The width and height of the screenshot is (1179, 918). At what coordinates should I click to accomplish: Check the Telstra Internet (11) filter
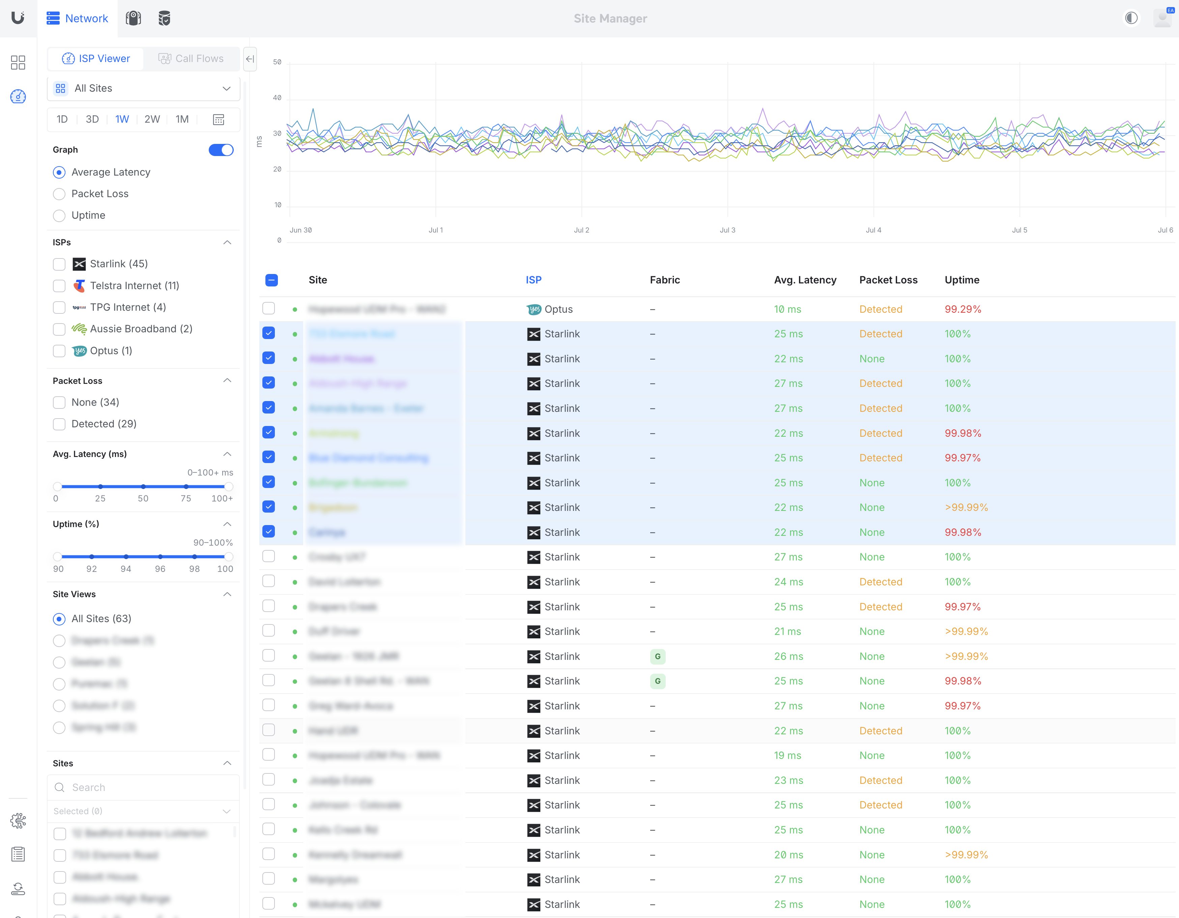(59, 285)
